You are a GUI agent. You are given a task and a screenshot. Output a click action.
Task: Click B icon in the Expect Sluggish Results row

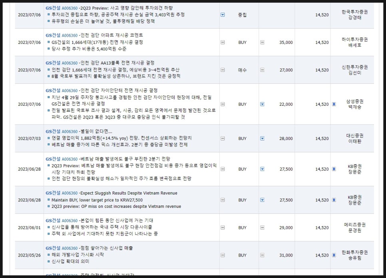point(334,200)
